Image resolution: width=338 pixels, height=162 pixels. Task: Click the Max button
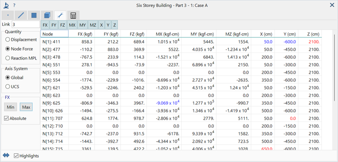26,107
